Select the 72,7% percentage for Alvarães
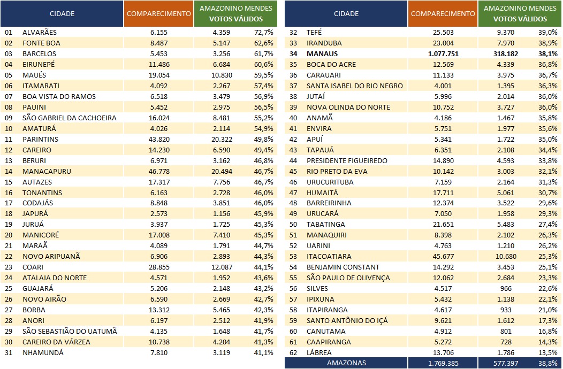Image resolution: width=563 pixels, height=369 pixels. [263, 32]
